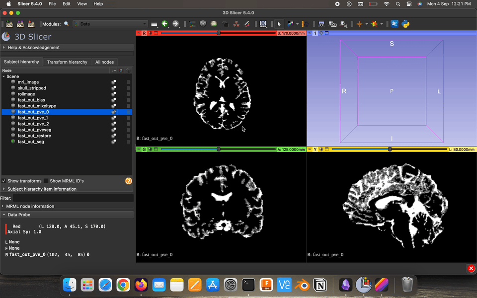Select the Subject hierarchy tab
The width and height of the screenshot is (477, 298).
(21, 62)
